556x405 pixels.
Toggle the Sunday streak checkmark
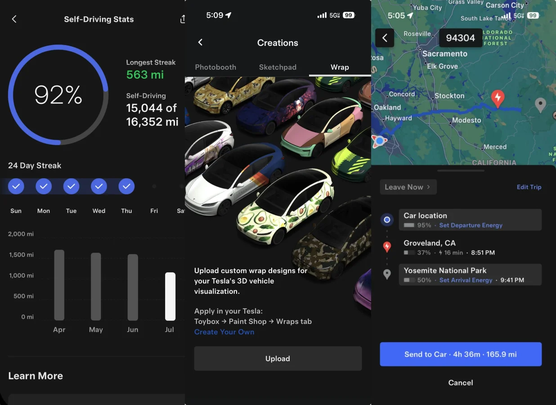[x=16, y=186]
